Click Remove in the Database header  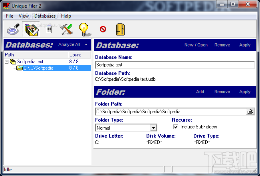222,45
